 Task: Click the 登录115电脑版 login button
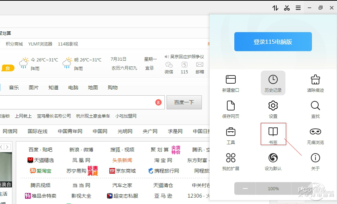[273, 42]
